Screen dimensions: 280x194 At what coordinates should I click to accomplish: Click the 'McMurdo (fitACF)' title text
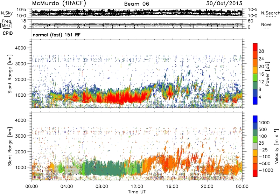click(59, 4)
